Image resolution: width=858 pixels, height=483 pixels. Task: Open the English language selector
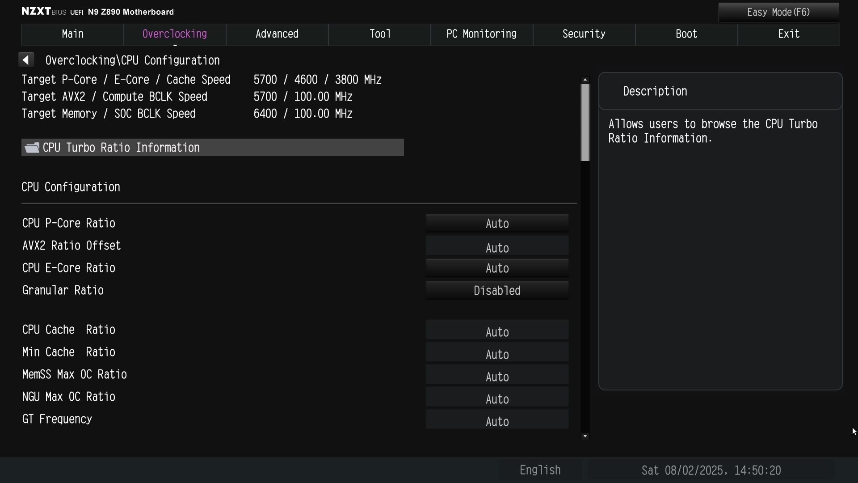point(540,470)
